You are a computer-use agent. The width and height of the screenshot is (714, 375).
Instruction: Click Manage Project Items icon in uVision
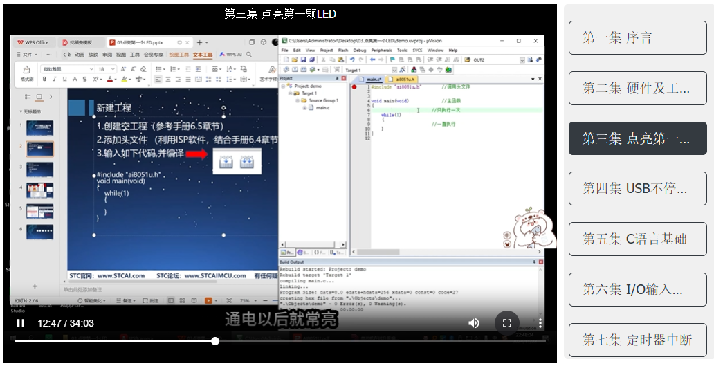click(414, 70)
